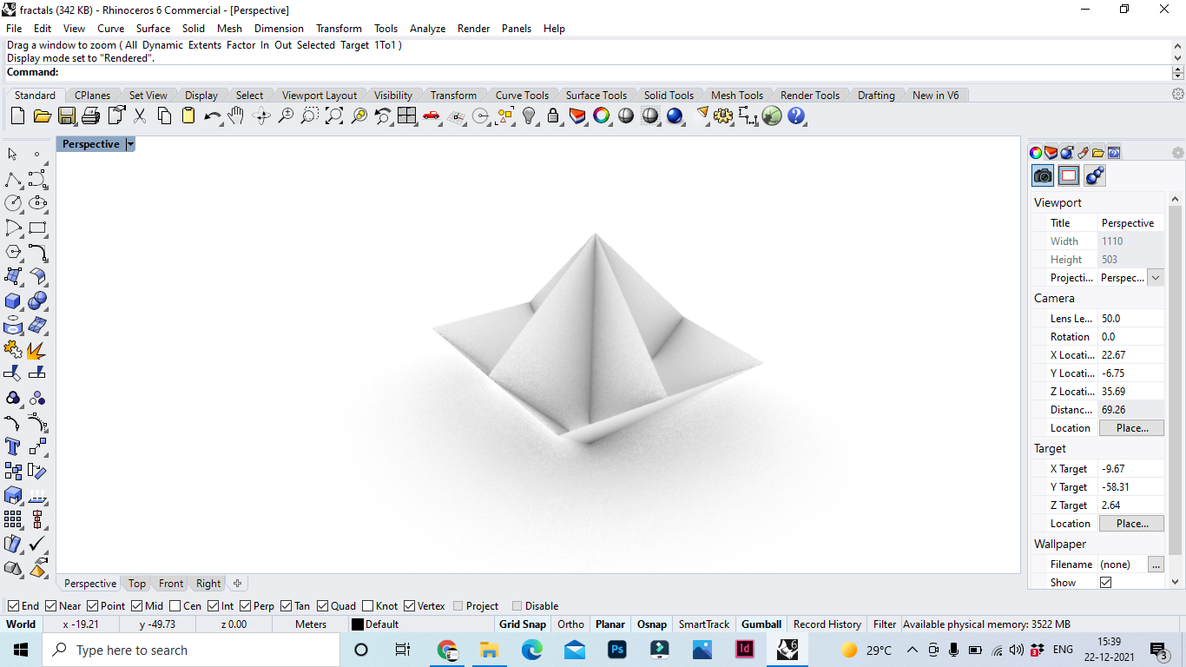Click the Explode tool icon
Screen dimensions: 1186x667
coord(36,350)
